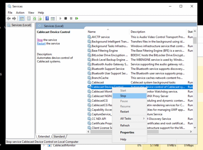Select Bluetooth Support Service row
The image size is (203, 150).
[x=140, y=69]
